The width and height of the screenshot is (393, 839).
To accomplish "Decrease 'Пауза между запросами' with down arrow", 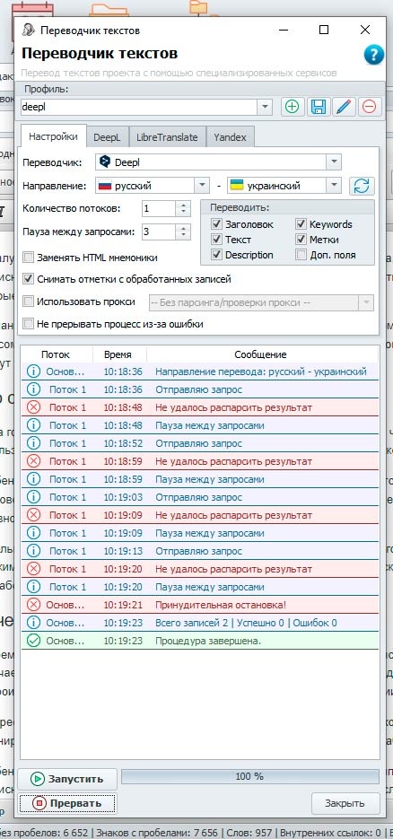I will tap(183, 235).
